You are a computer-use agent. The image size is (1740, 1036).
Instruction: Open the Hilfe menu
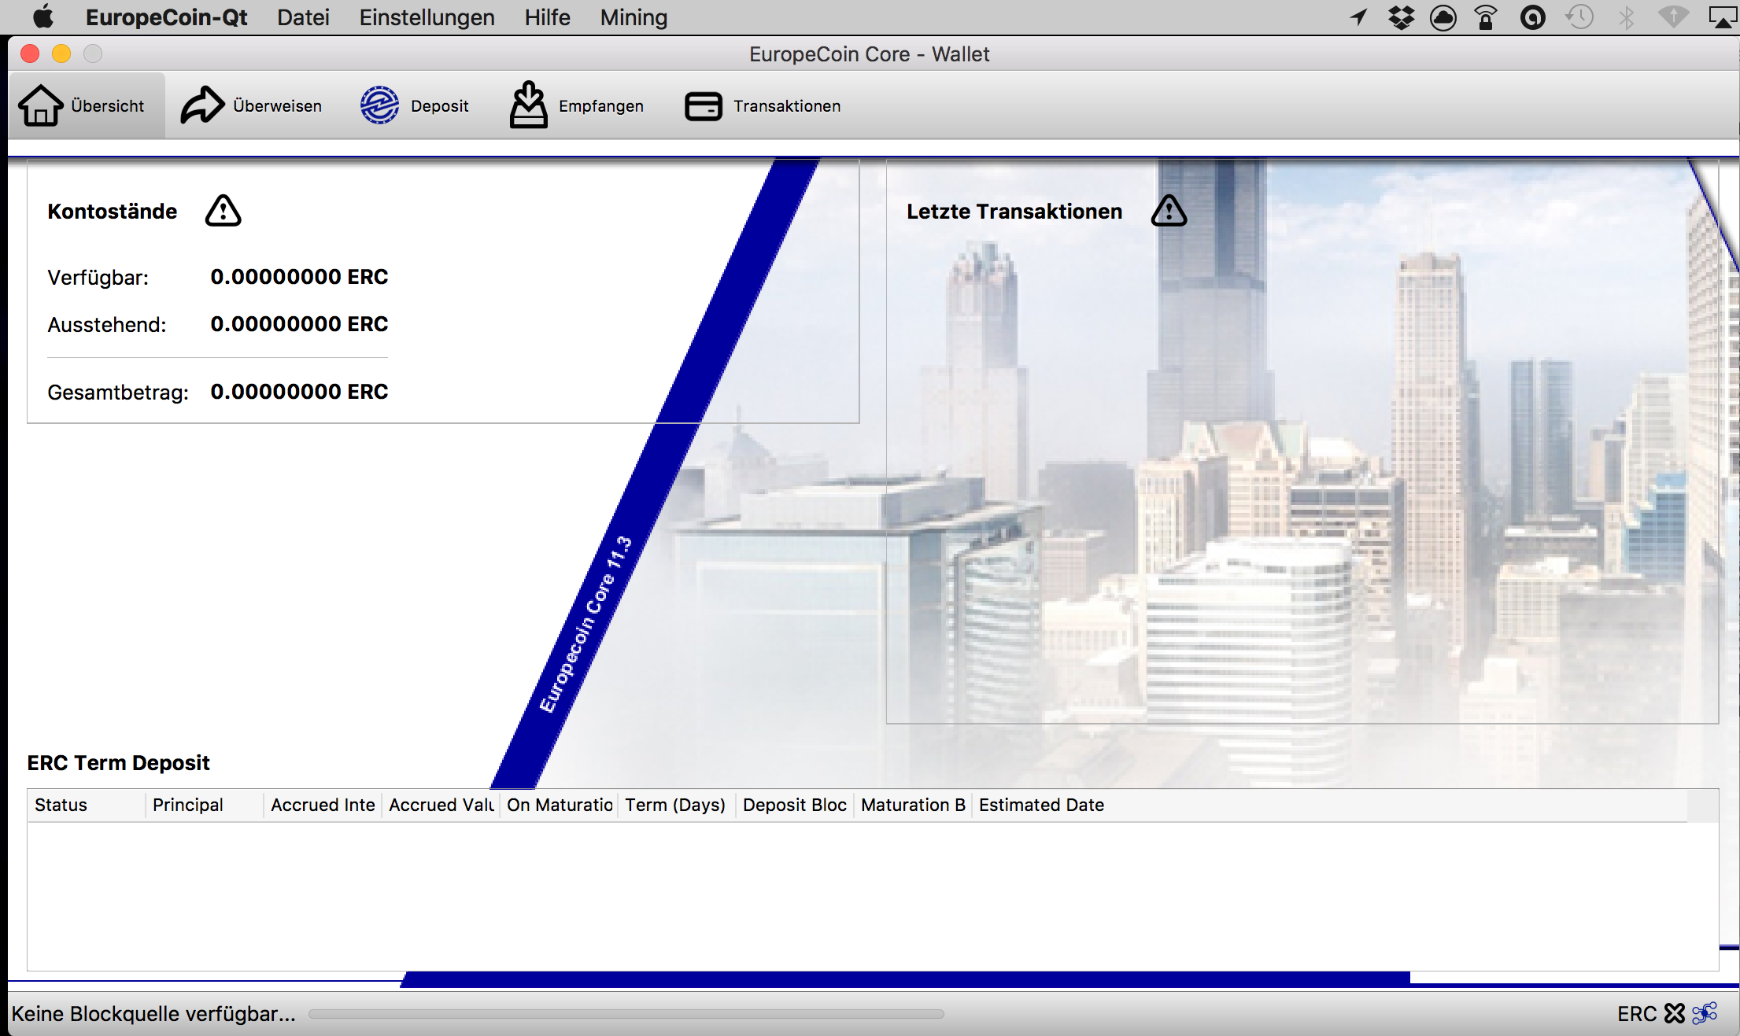coord(548,17)
